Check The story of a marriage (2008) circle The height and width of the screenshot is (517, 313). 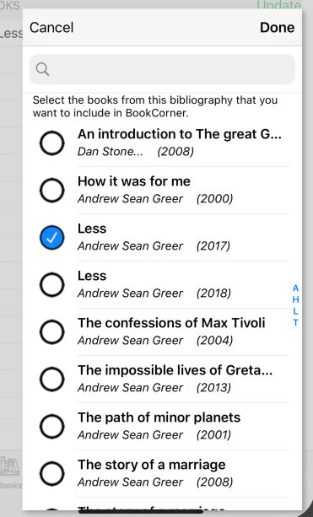pos(51,473)
